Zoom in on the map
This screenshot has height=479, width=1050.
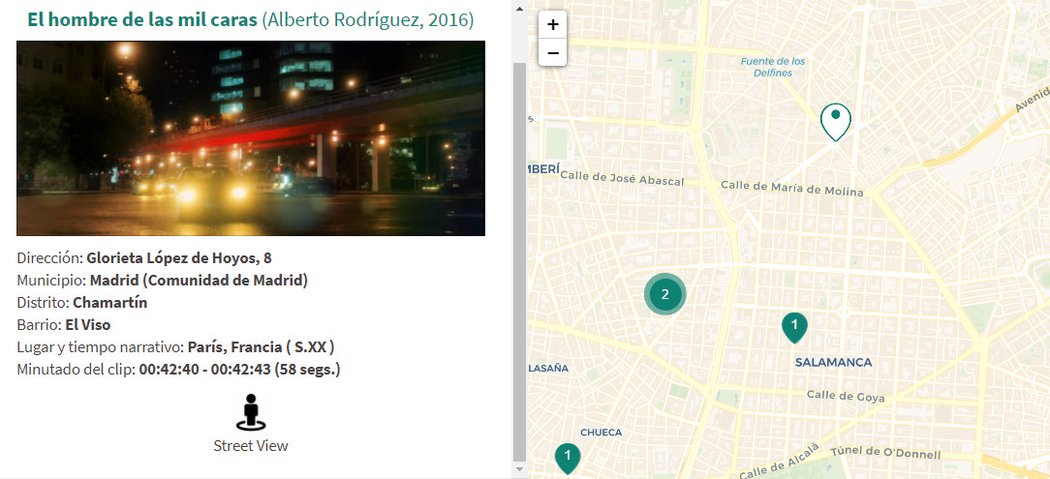pyautogui.click(x=552, y=25)
